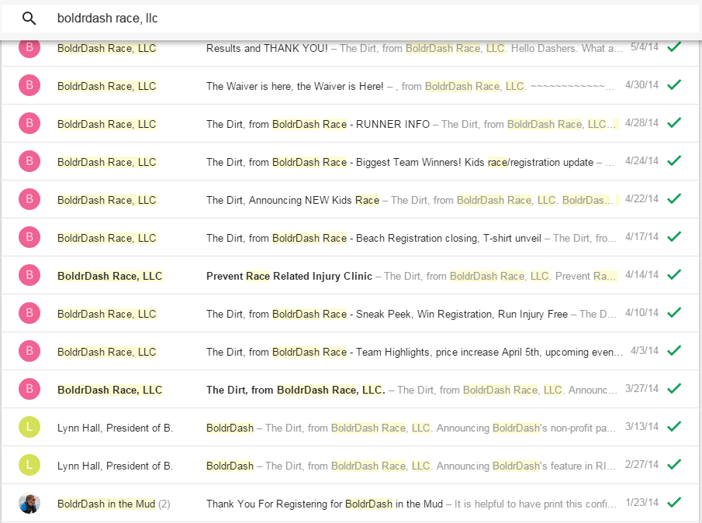Mark the 4/10/14 email as done
This screenshot has width=702, height=523.
[x=674, y=312]
